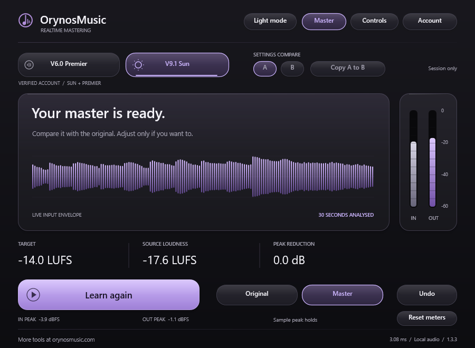475x348 pixels.
Task: Open the Account tab
Action: tap(430, 21)
